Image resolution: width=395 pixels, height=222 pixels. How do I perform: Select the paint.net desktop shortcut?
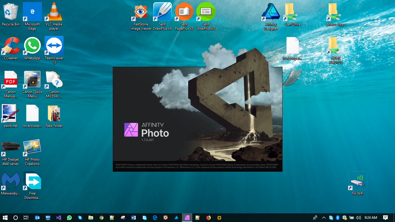click(11, 116)
